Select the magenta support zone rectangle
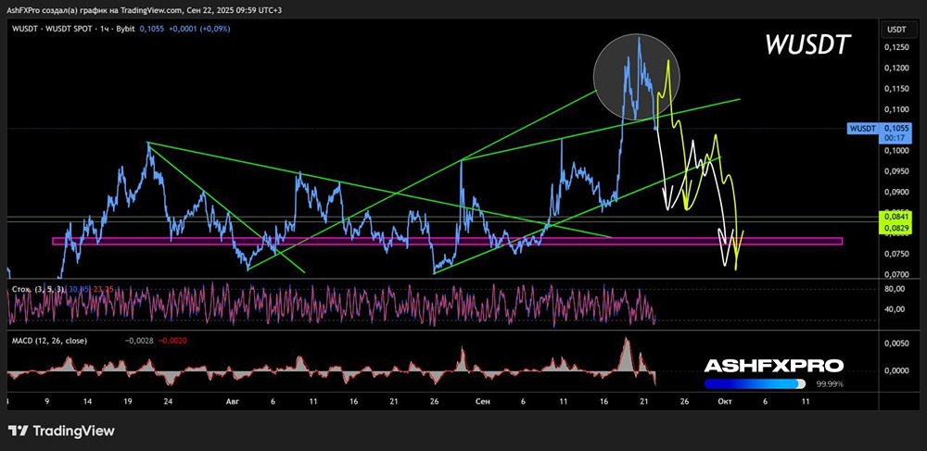The image size is (927, 451). [447, 241]
